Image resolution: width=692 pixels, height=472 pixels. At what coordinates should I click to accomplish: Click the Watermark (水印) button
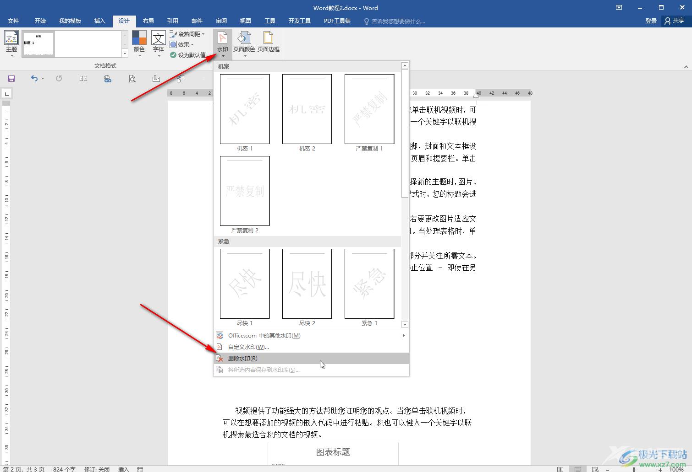[222, 44]
